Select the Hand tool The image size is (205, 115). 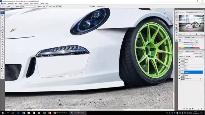coord(2,64)
